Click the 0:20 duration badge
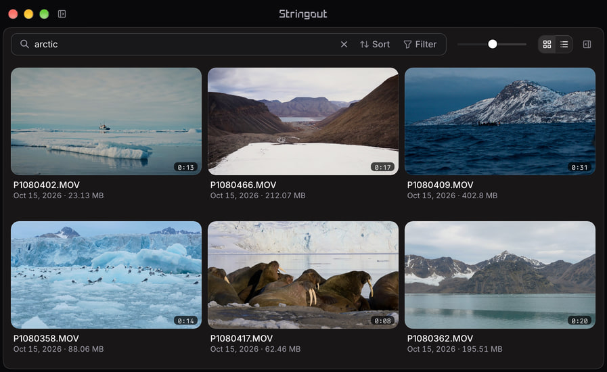The height and width of the screenshot is (372, 607). (579, 321)
